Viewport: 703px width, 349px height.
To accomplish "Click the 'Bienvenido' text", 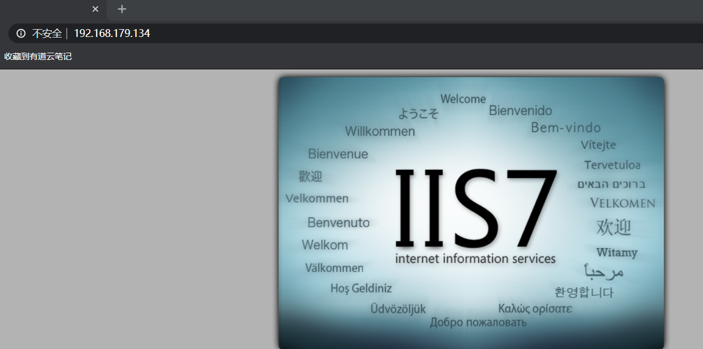I will point(520,110).
